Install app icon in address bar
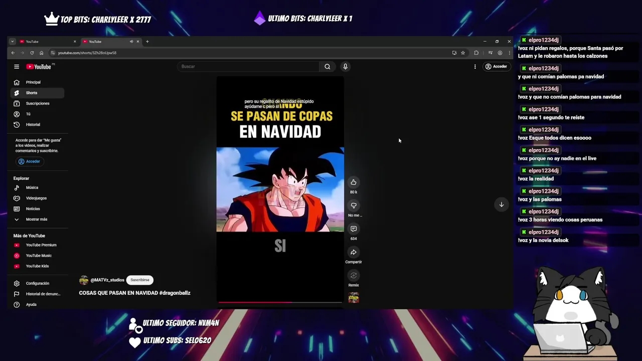The image size is (642, 361). tap(454, 53)
